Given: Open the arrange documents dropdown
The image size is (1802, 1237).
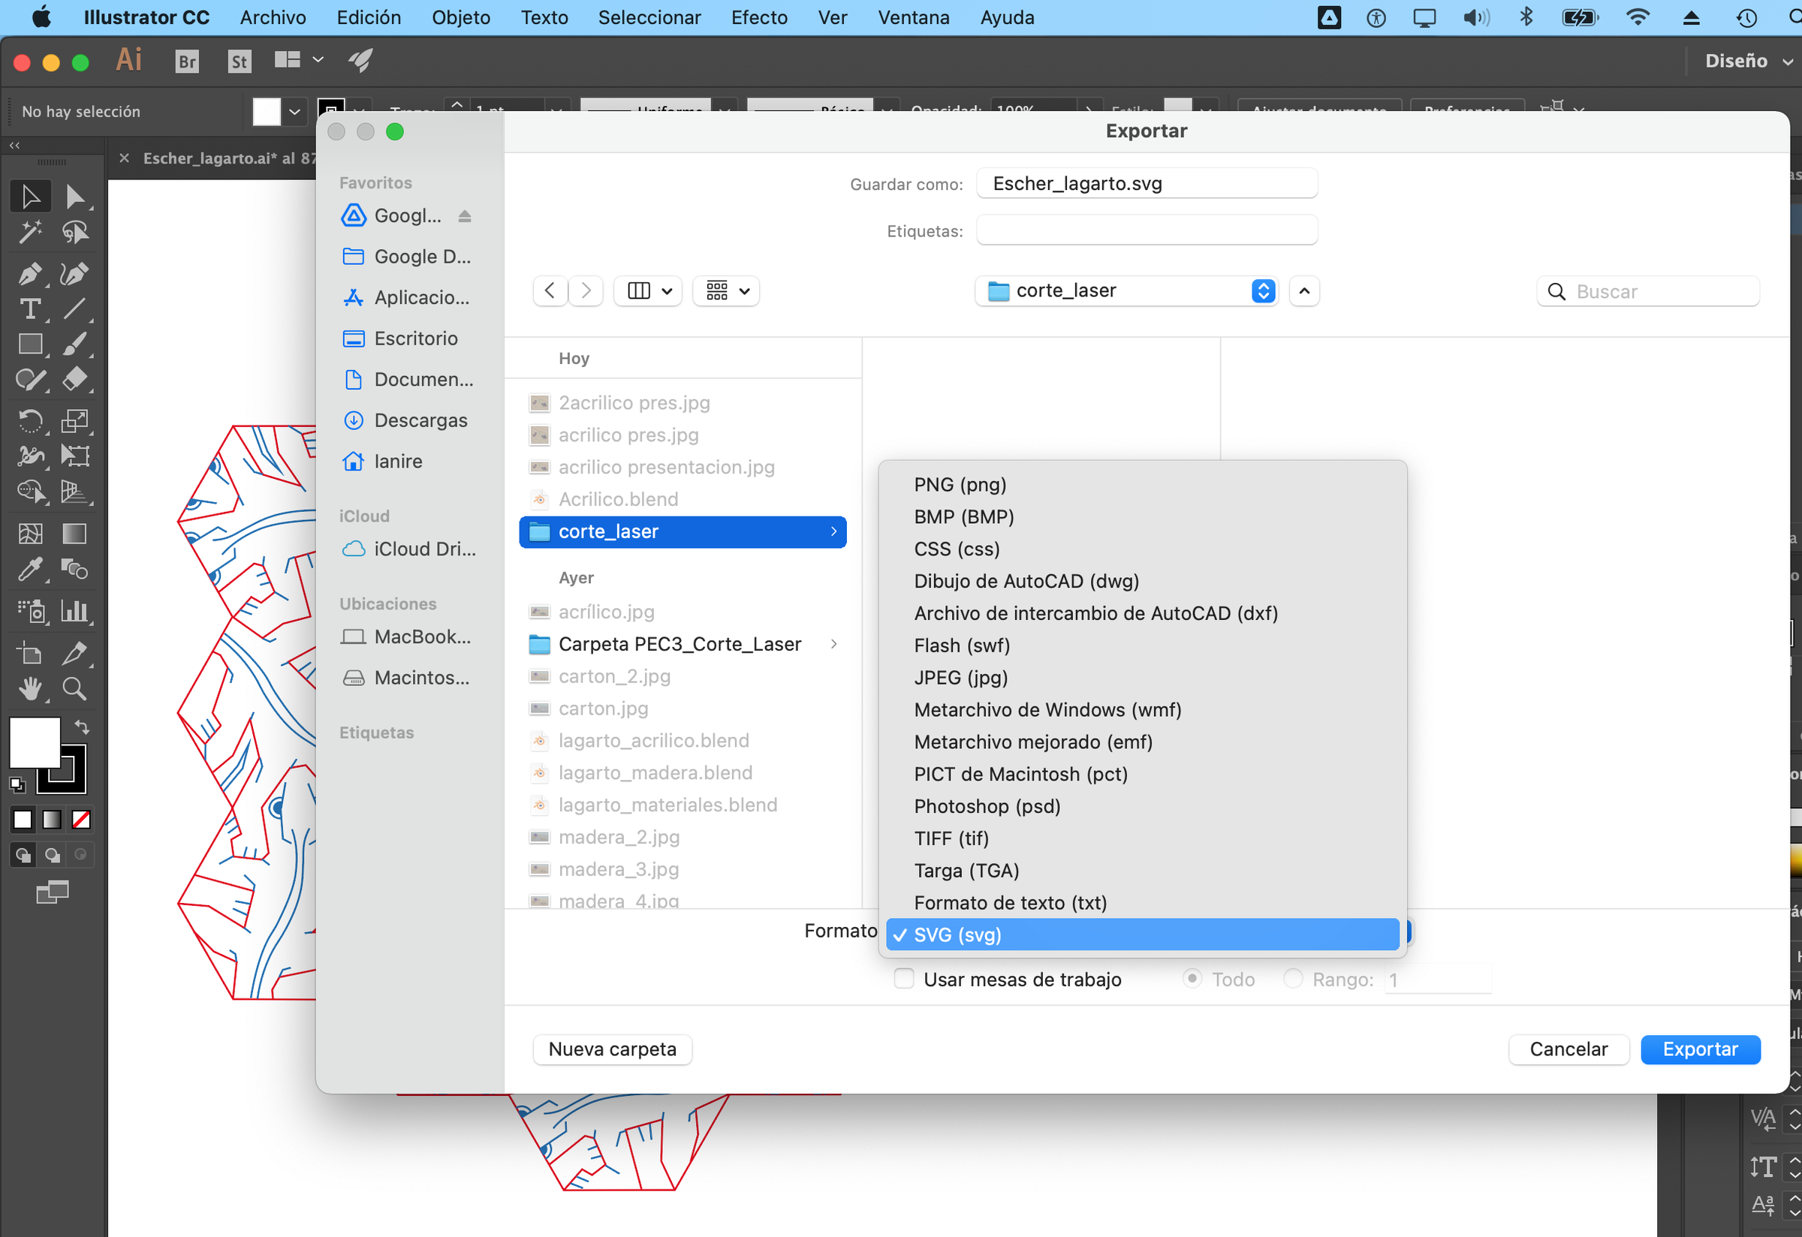Looking at the screenshot, I should (300, 60).
